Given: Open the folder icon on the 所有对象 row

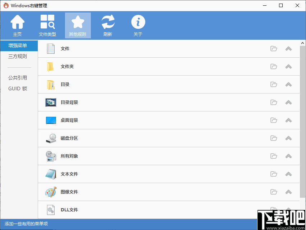Looking at the screenshot, I should 274,156.
